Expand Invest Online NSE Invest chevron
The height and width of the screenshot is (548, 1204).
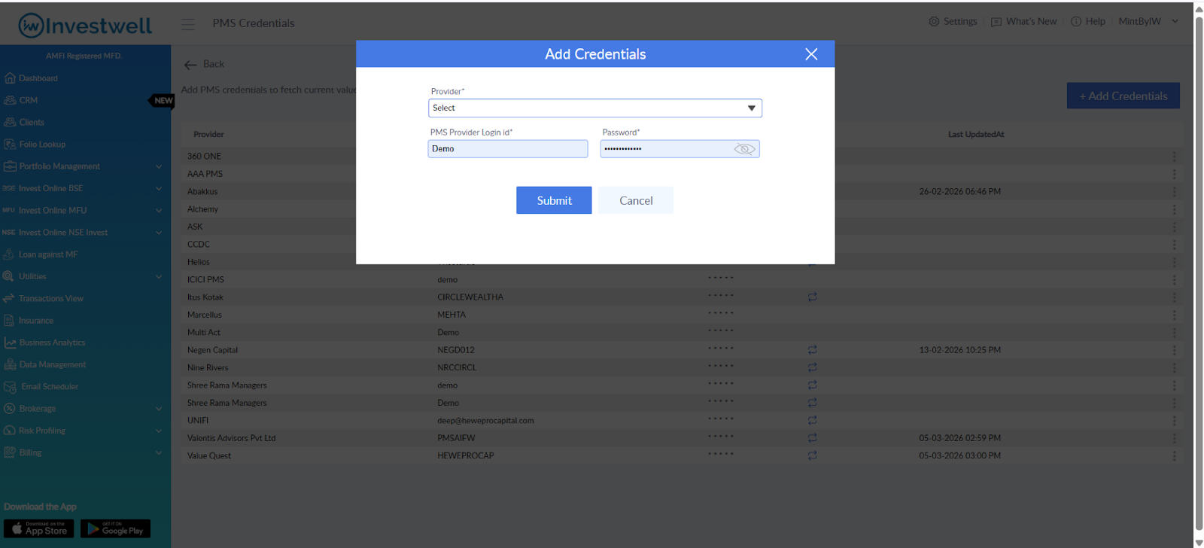point(159,233)
